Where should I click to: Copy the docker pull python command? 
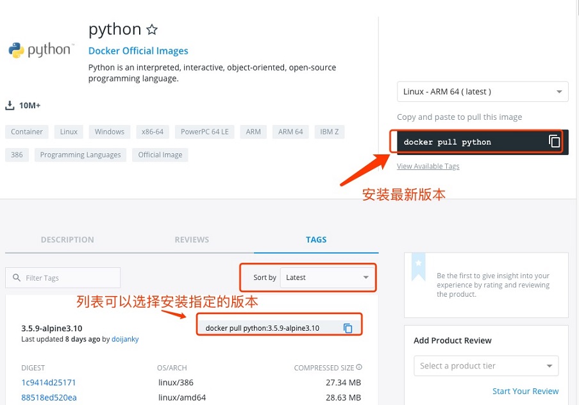click(x=554, y=142)
